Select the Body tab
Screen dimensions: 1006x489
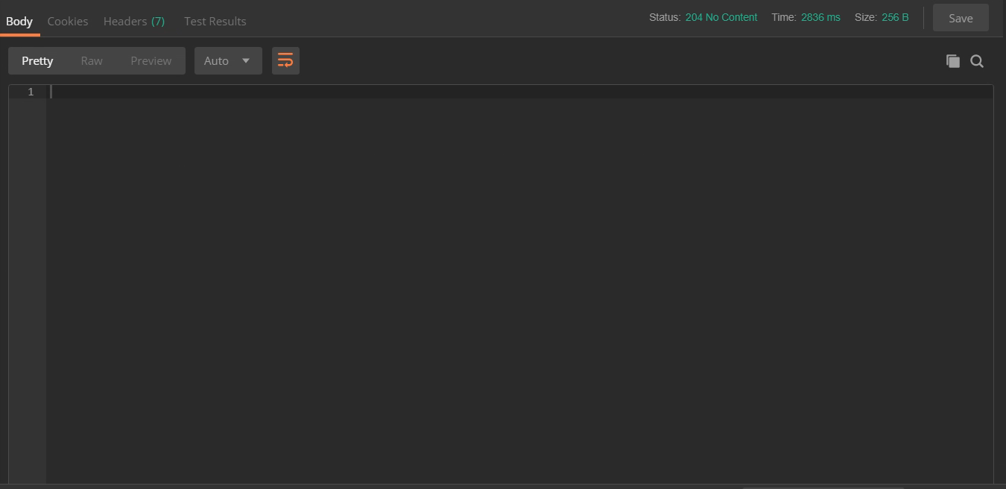19,21
